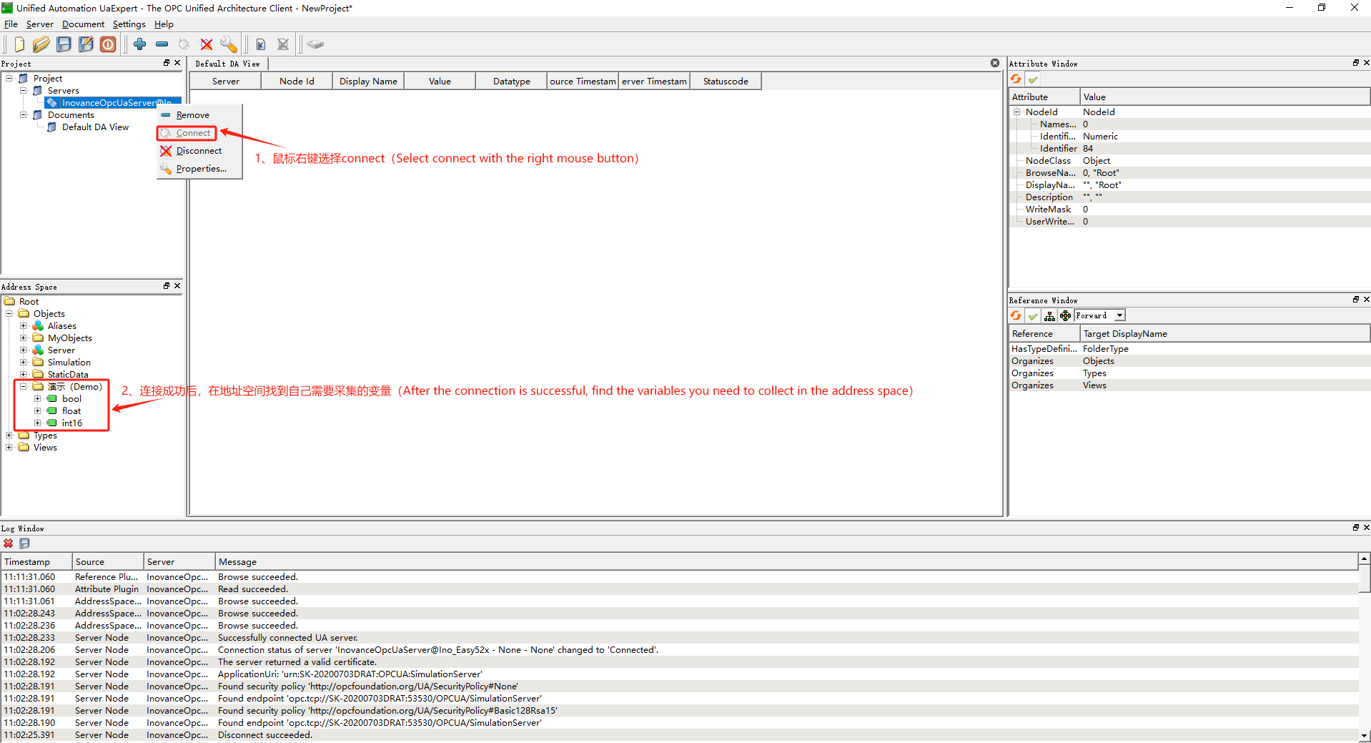Open the Settings menu
The width and height of the screenshot is (1371, 743).
[x=129, y=24]
